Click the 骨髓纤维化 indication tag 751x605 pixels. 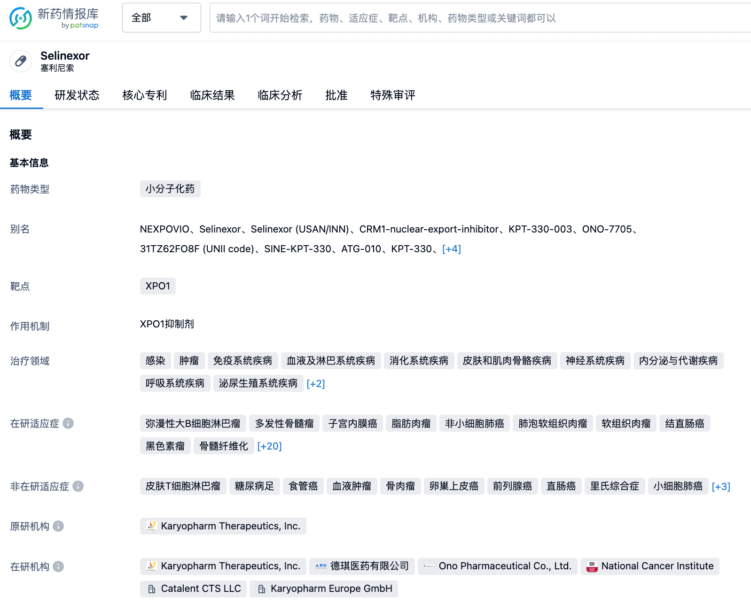pyautogui.click(x=224, y=446)
